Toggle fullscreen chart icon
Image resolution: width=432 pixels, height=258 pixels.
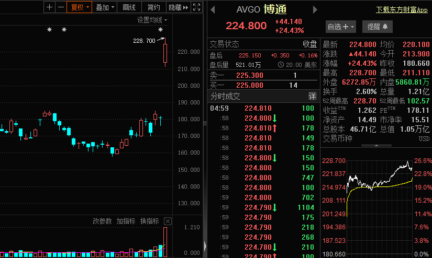click(196, 7)
